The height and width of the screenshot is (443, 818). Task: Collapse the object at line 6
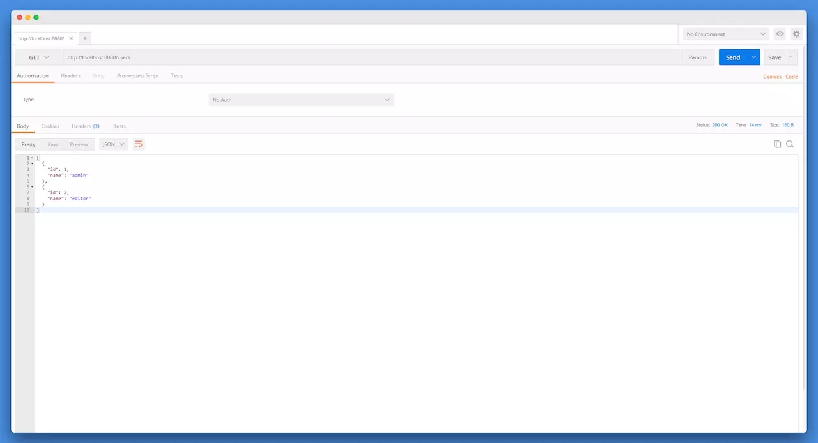[x=32, y=186]
